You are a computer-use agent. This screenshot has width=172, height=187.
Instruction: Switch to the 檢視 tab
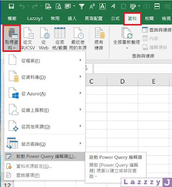(166, 19)
